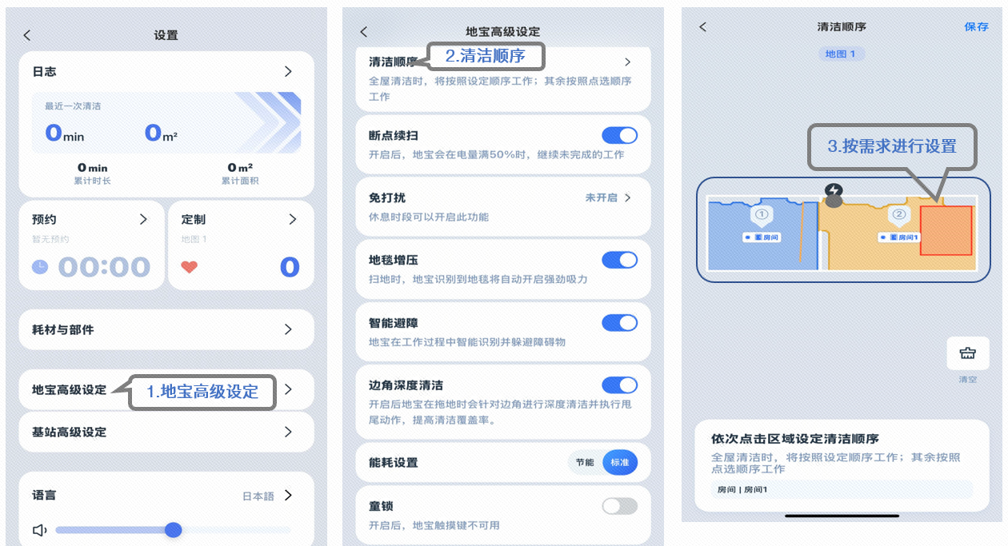1008x546 pixels.
Task: Tap the red heart icon in 定制 card
Action: click(189, 267)
